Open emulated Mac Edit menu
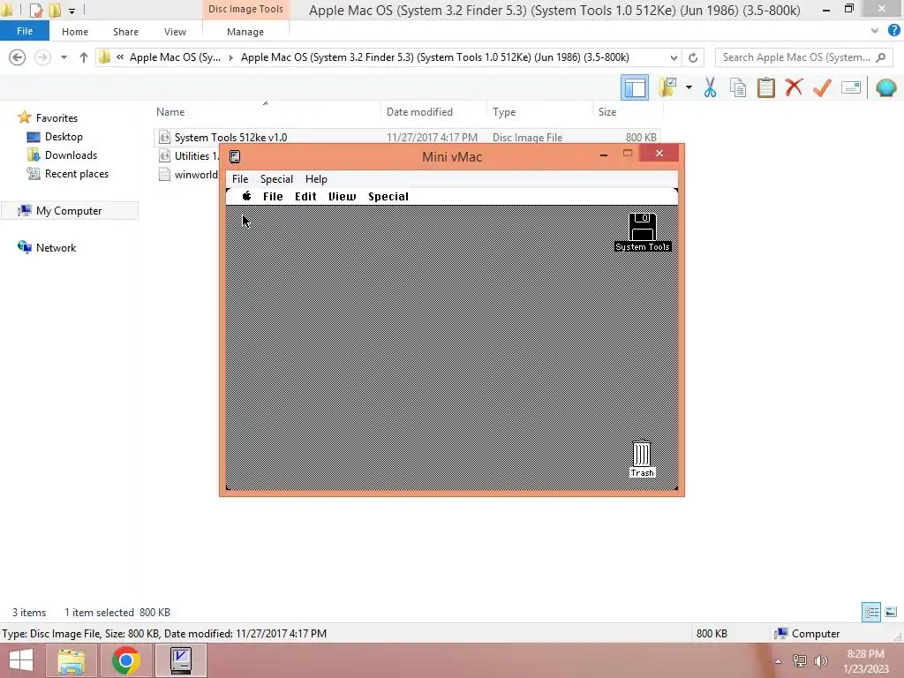 [305, 196]
